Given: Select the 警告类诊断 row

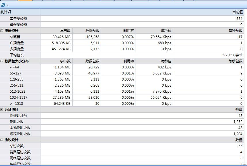Looking at the screenshot, I should (18, 18).
